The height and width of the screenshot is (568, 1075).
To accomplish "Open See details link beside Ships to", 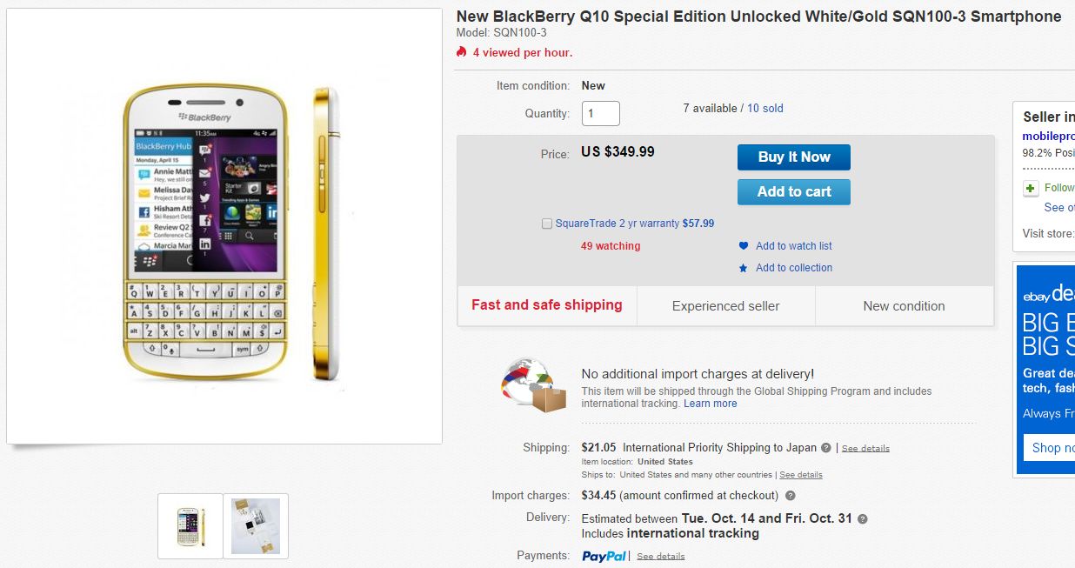I will tap(800, 475).
